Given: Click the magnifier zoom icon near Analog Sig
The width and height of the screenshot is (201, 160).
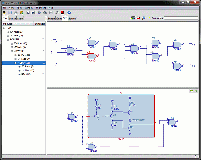Looking at the screenshot, I should tap(144, 18).
